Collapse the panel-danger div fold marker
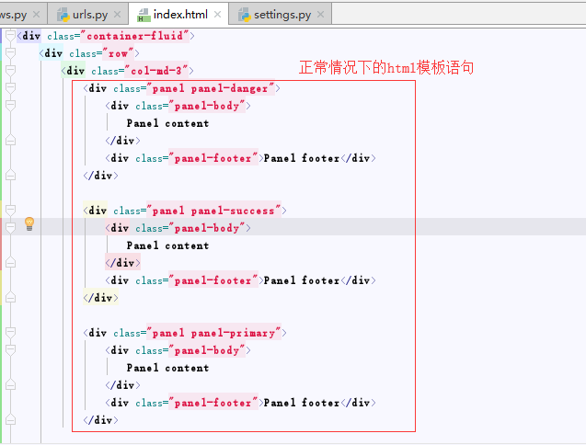The image size is (586, 445). 10,88
